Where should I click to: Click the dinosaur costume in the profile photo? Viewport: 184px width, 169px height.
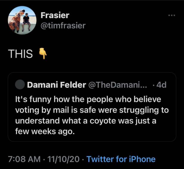(x=15, y=21)
